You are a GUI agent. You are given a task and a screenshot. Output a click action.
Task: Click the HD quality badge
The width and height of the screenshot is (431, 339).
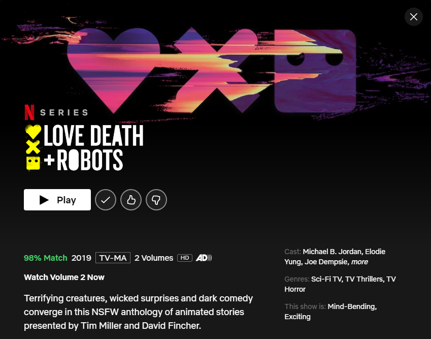(185, 258)
